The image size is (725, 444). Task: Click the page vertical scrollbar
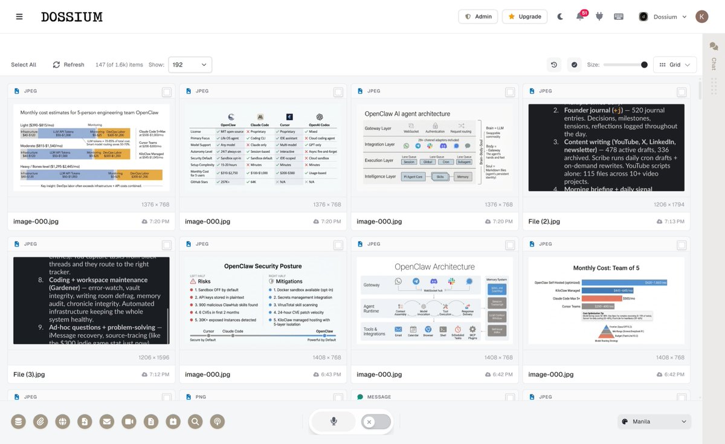point(700,91)
